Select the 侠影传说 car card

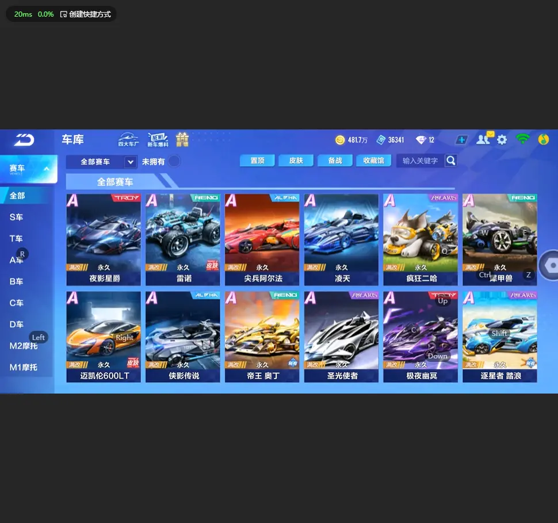(183, 337)
